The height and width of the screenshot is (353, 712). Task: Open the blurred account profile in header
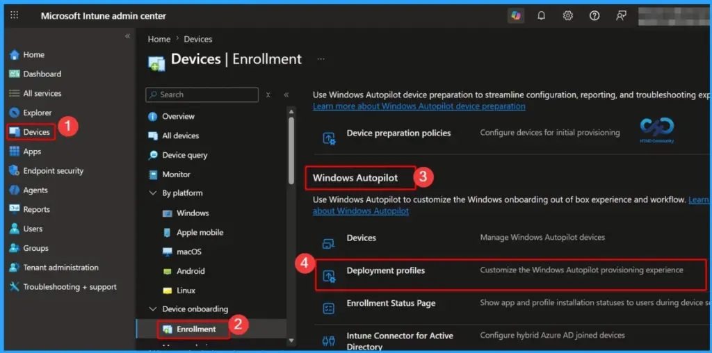click(672, 16)
